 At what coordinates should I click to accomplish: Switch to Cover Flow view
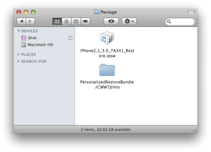(x=85, y=21)
